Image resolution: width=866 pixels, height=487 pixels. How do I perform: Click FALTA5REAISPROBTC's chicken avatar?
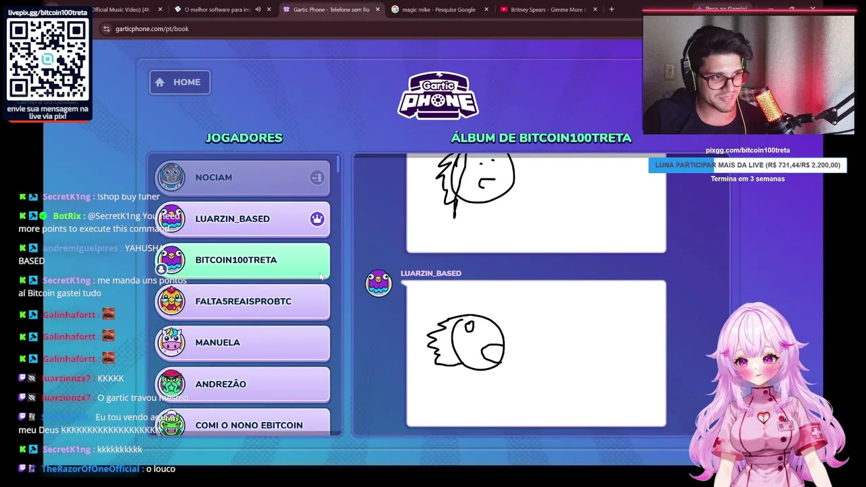[x=171, y=301]
